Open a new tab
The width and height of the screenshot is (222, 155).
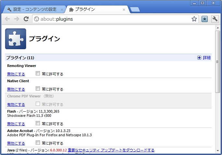pyautogui.click(x=135, y=9)
